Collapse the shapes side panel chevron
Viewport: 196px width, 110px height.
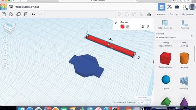point(153,62)
